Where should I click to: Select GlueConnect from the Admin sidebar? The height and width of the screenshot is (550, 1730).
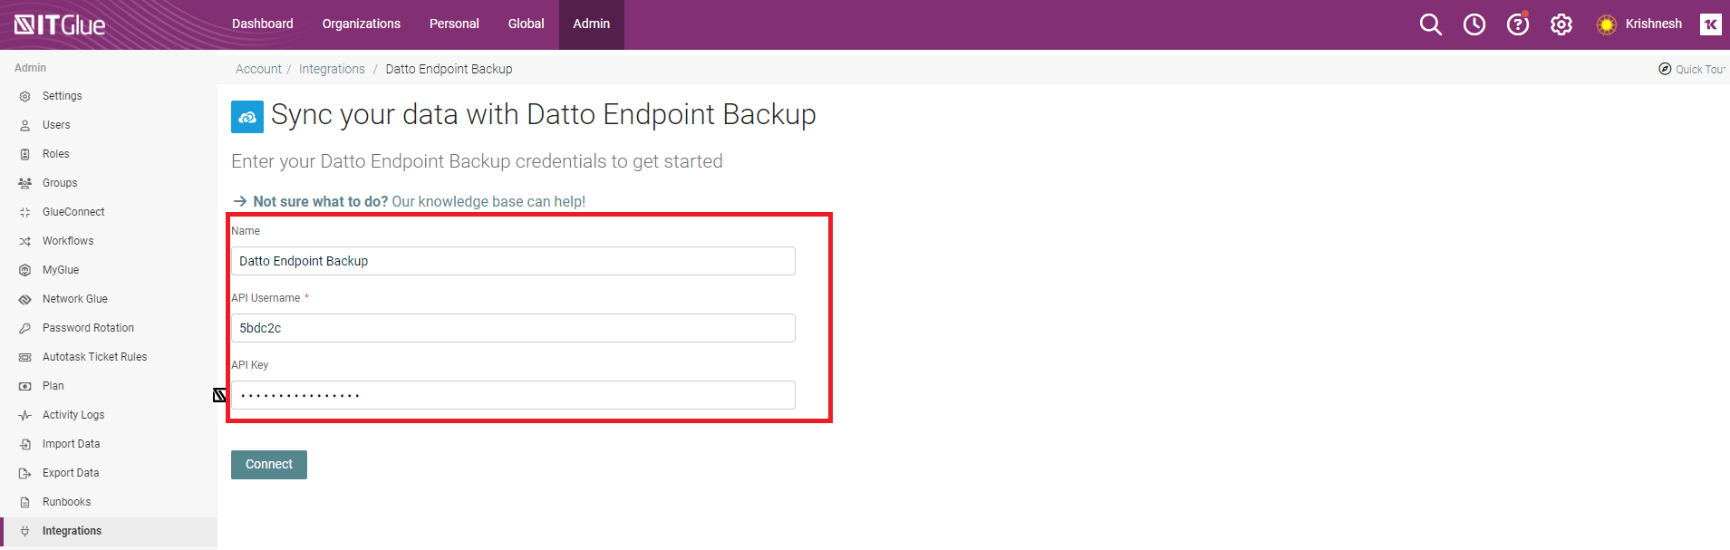73,212
